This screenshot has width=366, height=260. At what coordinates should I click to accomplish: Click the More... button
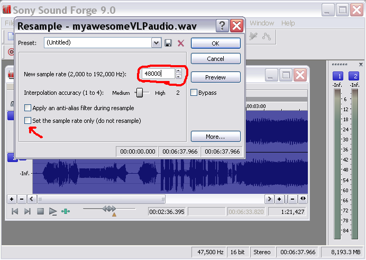(x=215, y=137)
